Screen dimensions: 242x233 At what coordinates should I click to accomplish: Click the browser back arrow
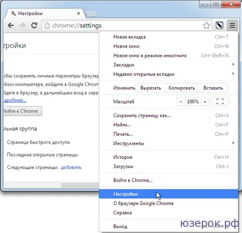pos(11,25)
